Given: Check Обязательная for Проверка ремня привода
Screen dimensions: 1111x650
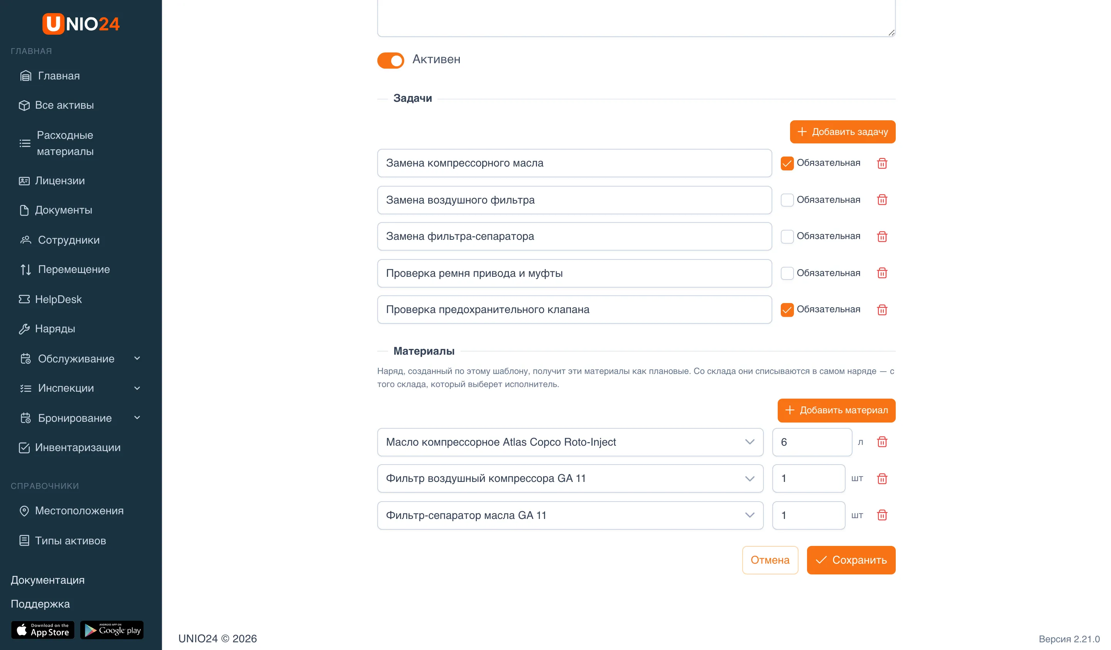Looking at the screenshot, I should click(x=787, y=273).
